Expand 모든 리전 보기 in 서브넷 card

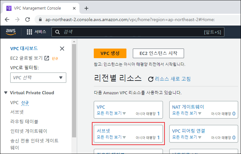tap(111, 137)
